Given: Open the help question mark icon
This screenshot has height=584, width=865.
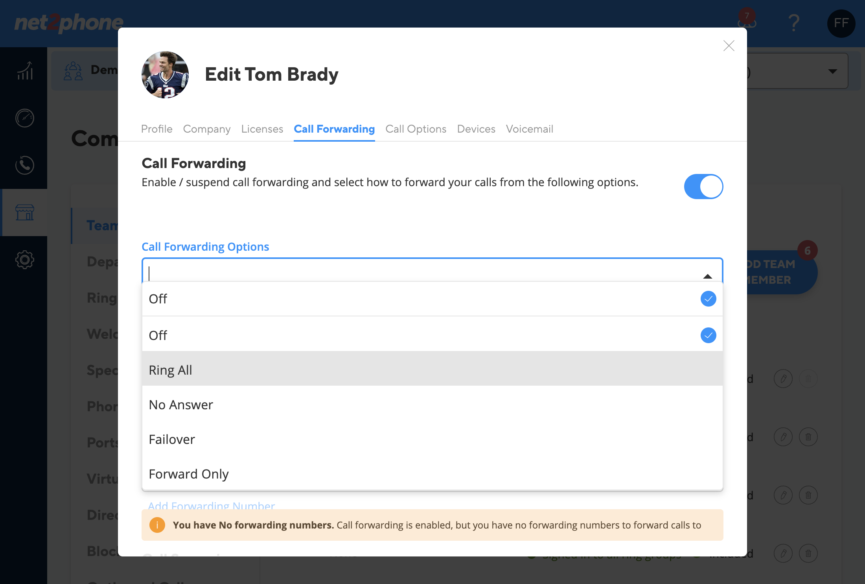Looking at the screenshot, I should pyautogui.click(x=794, y=23).
